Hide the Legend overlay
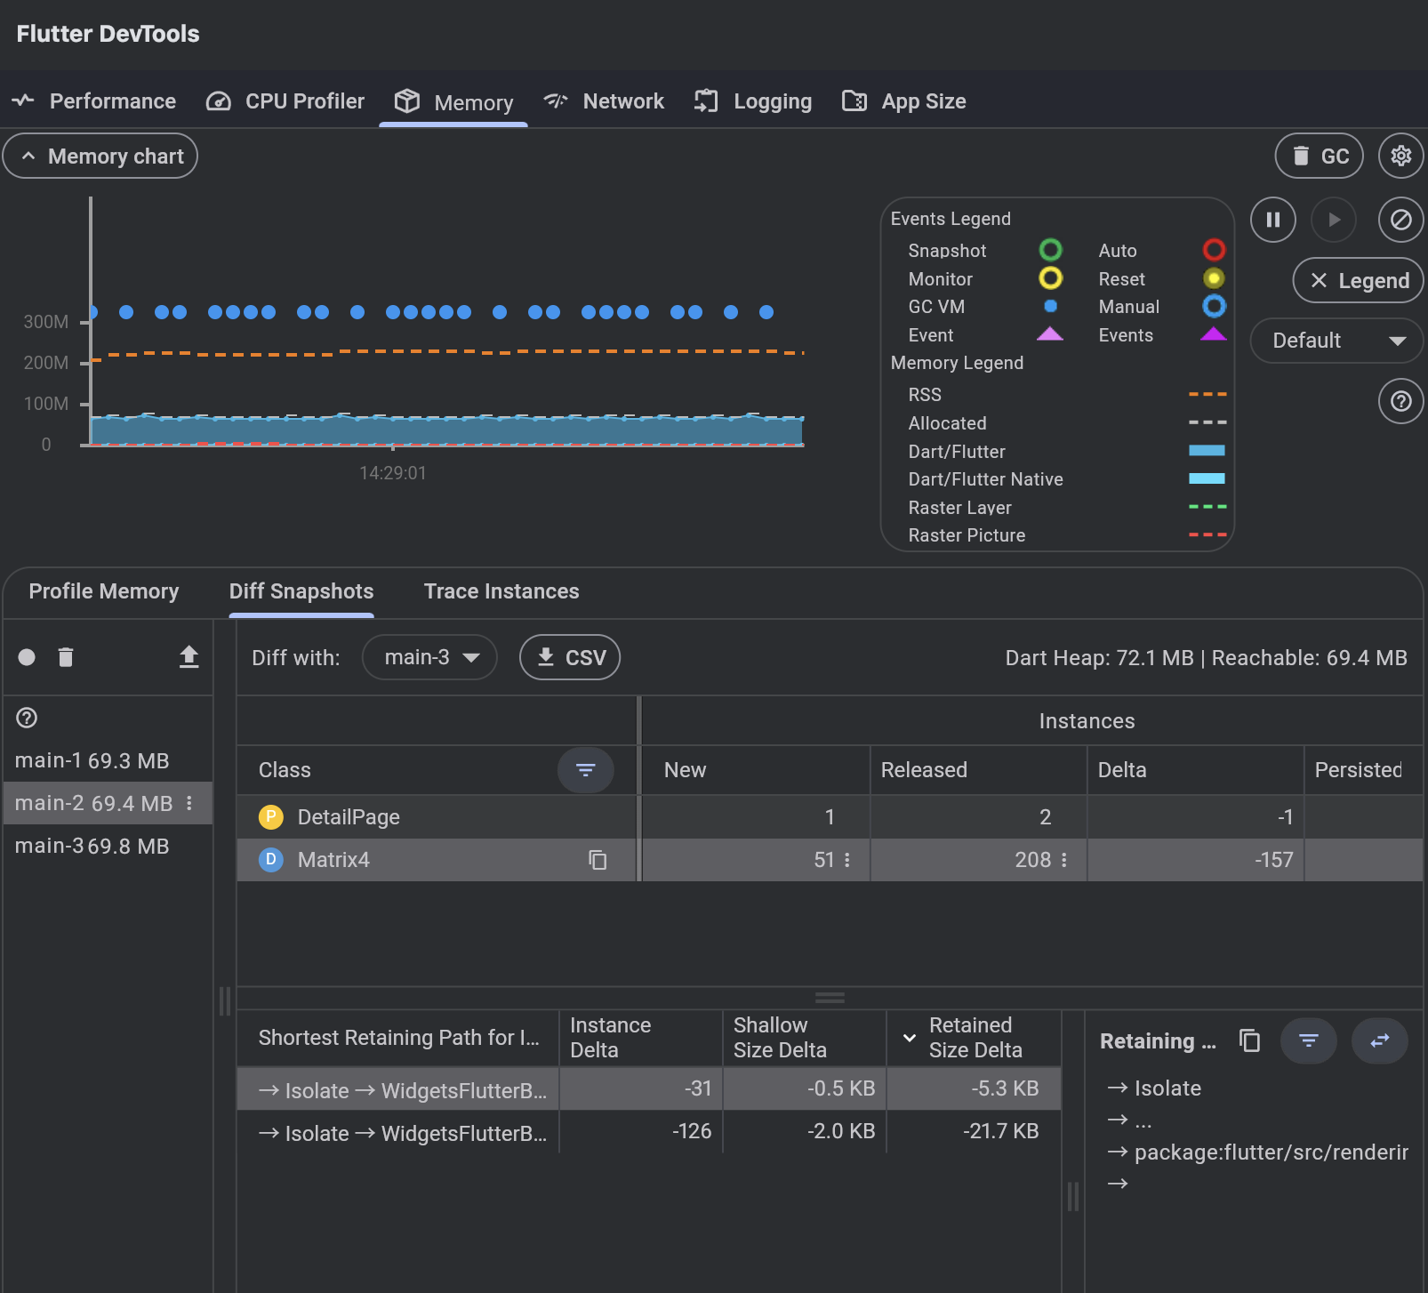This screenshot has width=1428, height=1293. (1358, 281)
